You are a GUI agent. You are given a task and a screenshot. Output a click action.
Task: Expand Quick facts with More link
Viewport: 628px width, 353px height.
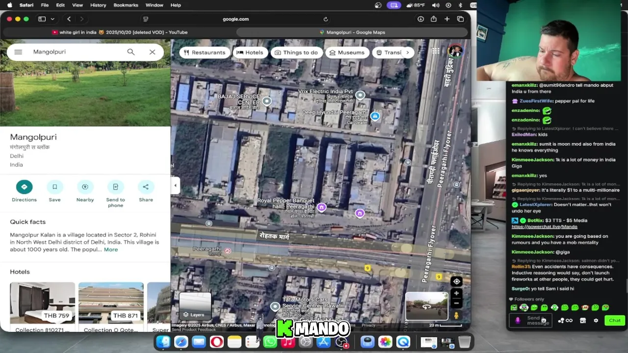pos(111,250)
